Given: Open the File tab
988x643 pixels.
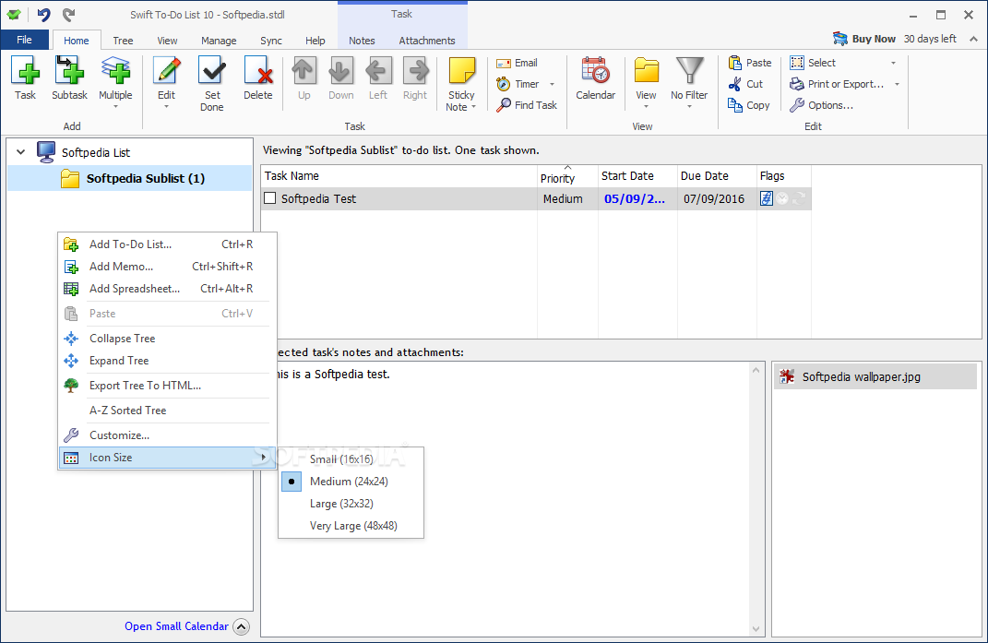Looking at the screenshot, I should (x=25, y=40).
